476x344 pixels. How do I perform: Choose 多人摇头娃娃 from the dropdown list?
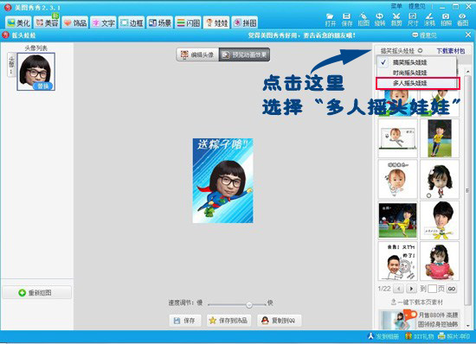(x=418, y=83)
